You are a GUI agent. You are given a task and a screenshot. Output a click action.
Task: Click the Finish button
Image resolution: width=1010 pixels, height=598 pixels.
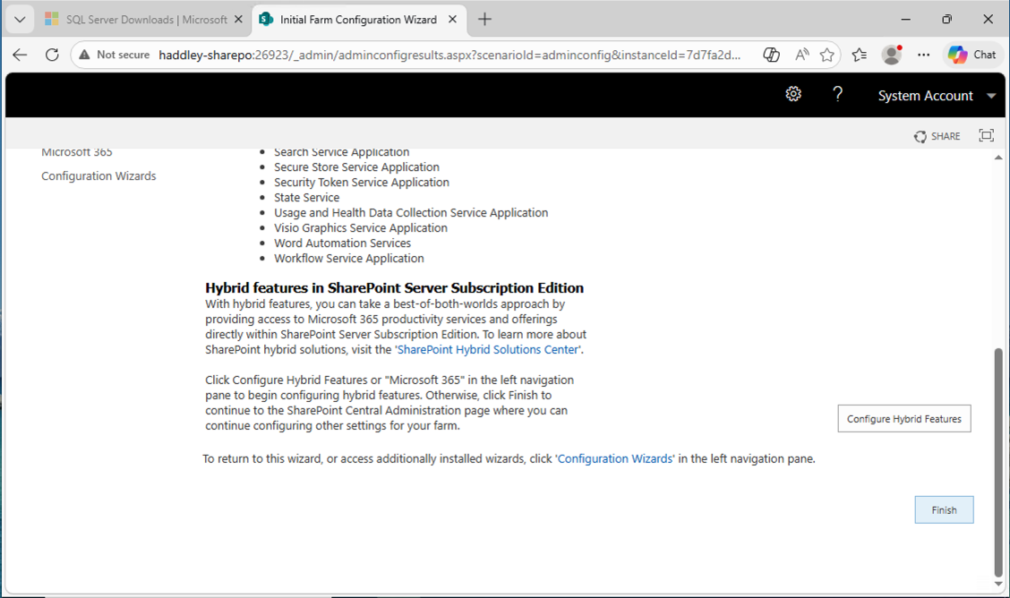(x=944, y=509)
